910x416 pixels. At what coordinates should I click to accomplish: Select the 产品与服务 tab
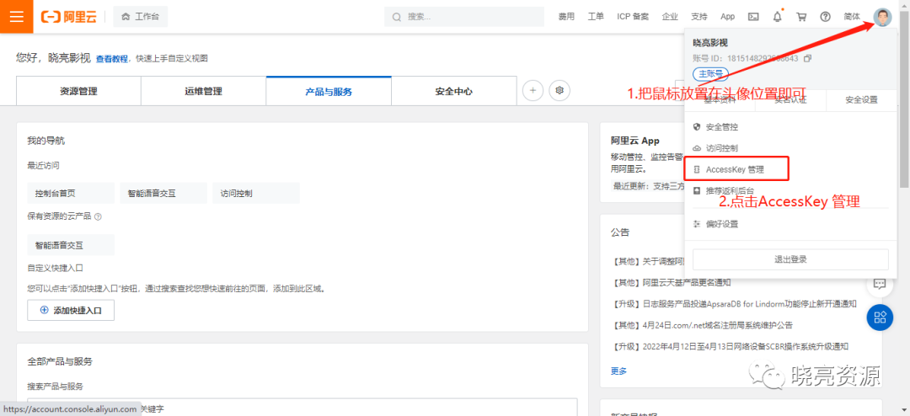coord(329,91)
